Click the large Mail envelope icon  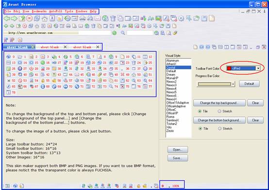click(98, 18)
